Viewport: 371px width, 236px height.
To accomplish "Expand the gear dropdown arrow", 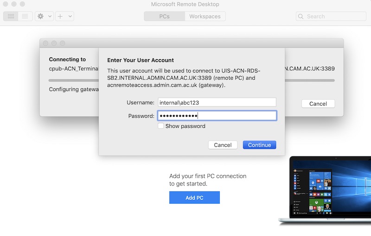I will pos(50,16).
